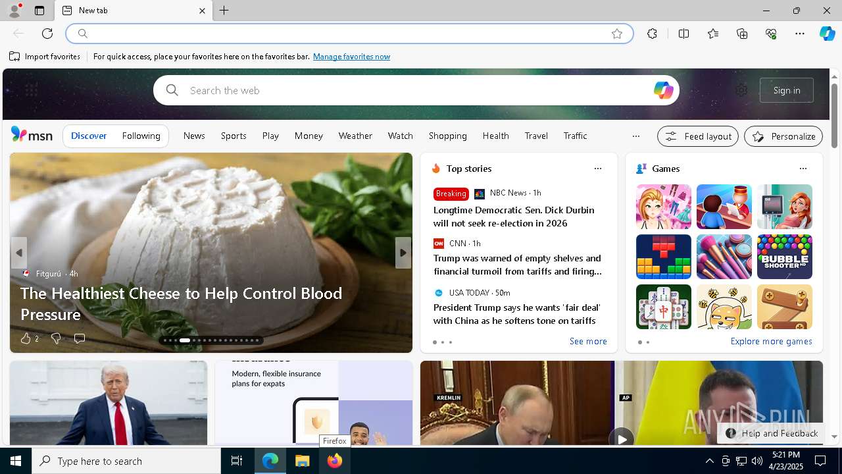Open the volume control icon
This screenshot has width=842, height=474.
[756, 461]
